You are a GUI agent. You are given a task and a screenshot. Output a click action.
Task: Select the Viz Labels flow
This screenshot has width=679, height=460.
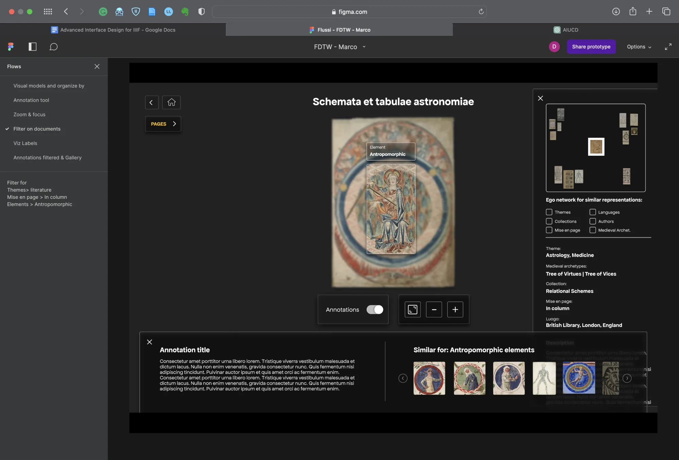25,143
